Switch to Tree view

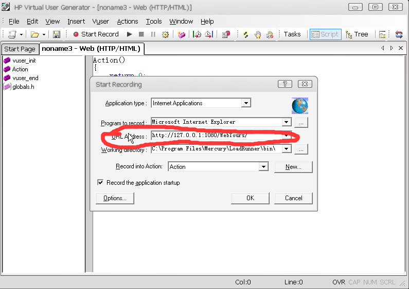coord(357,34)
